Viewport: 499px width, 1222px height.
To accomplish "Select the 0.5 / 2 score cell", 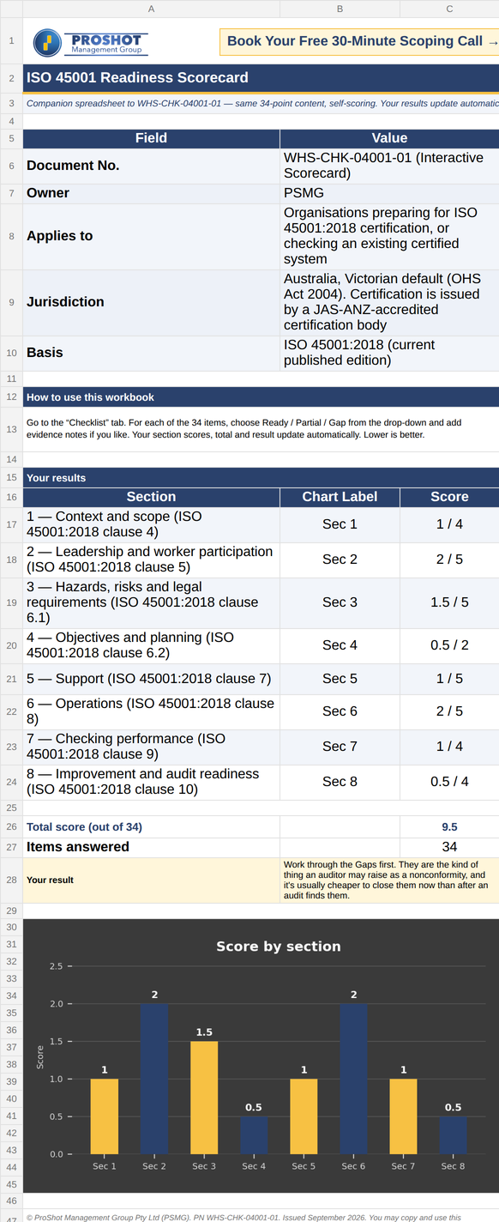I will (x=449, y=645).
